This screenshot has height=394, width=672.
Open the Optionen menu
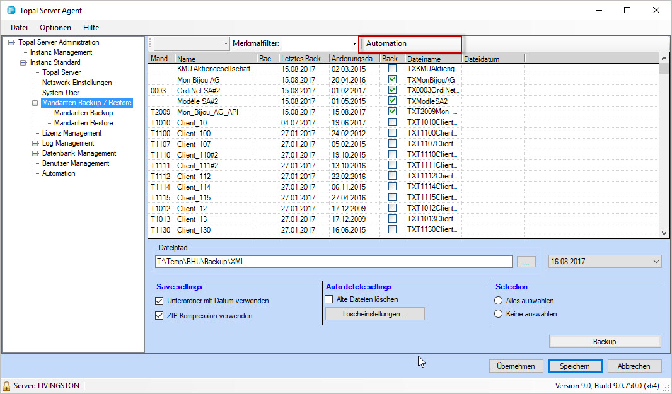tap(55, 28)
